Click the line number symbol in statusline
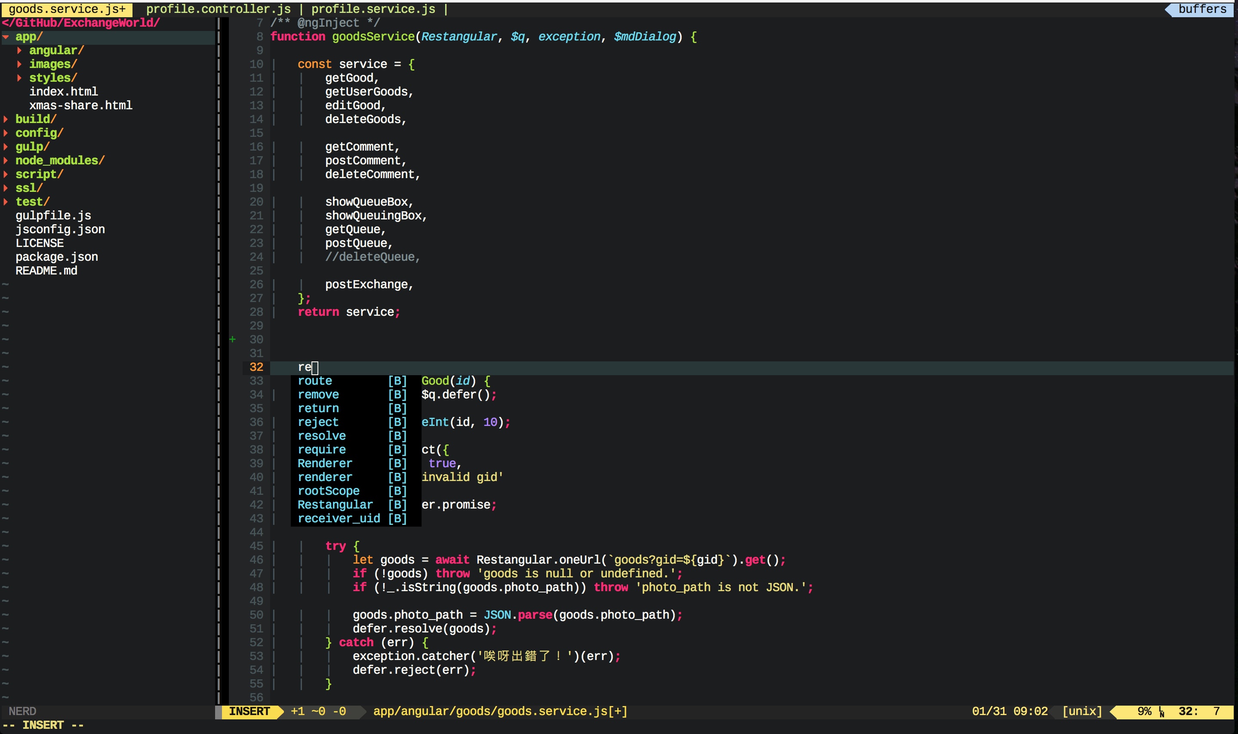This screenshot has width=1238, height=734. pos(1161,712)
